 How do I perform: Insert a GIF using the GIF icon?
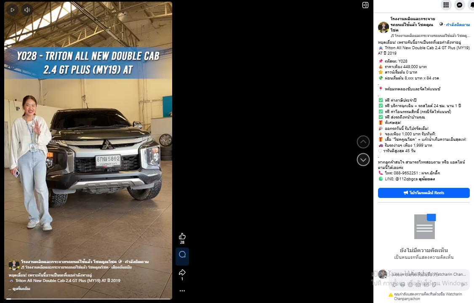[426, 284]
